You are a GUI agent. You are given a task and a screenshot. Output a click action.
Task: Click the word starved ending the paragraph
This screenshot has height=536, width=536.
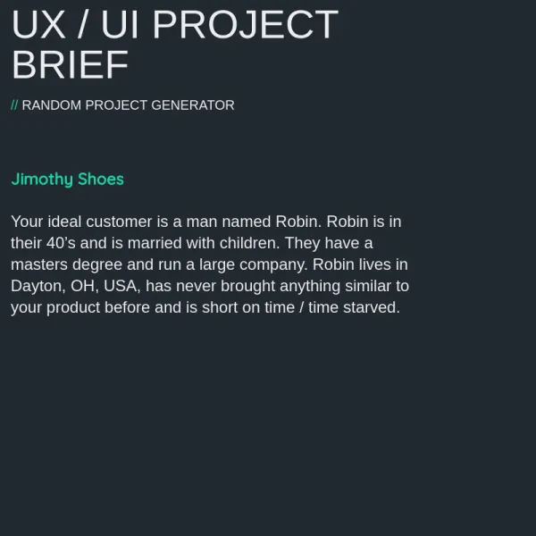(x=372, y=307)
